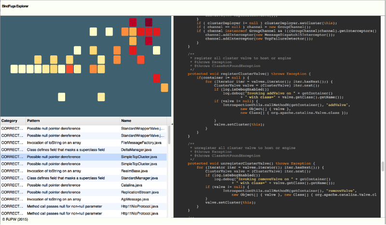Click the unregisterClusterValve() method declaration line
Screen dimensions: 386x225
point(251,163)
